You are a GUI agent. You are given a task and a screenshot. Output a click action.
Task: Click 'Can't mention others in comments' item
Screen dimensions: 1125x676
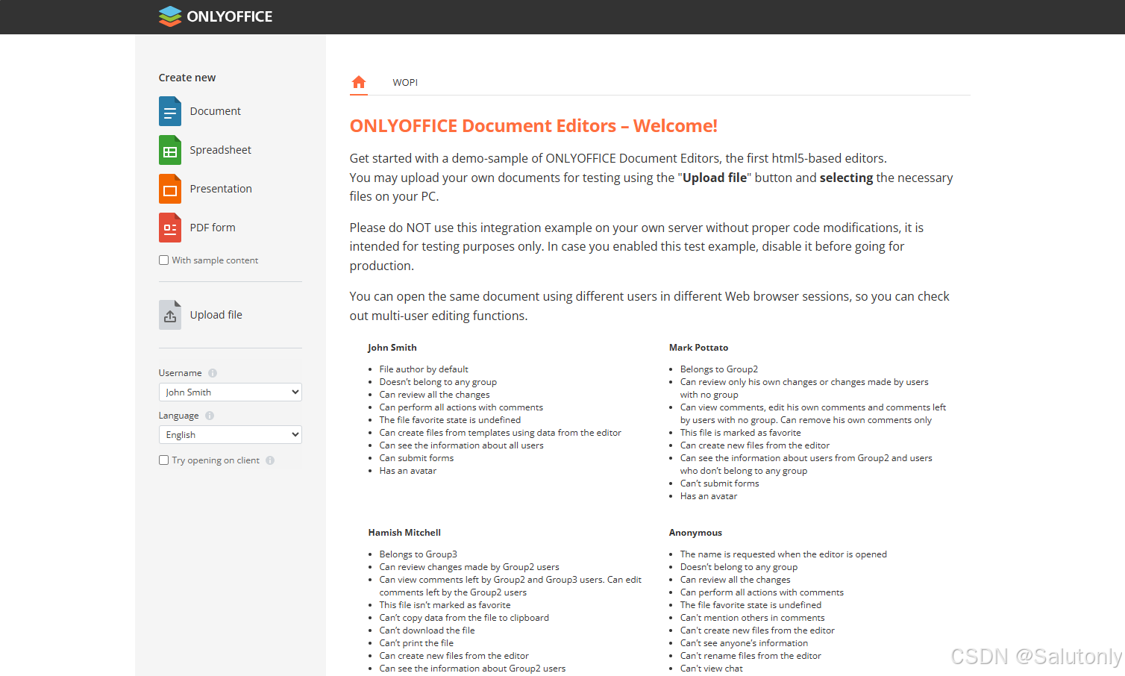753,618
